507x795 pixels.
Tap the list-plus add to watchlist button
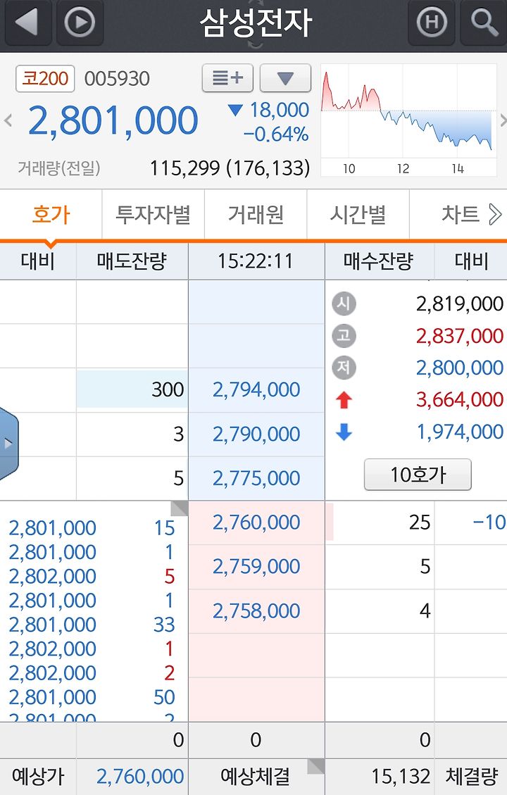tap(227, 78)
